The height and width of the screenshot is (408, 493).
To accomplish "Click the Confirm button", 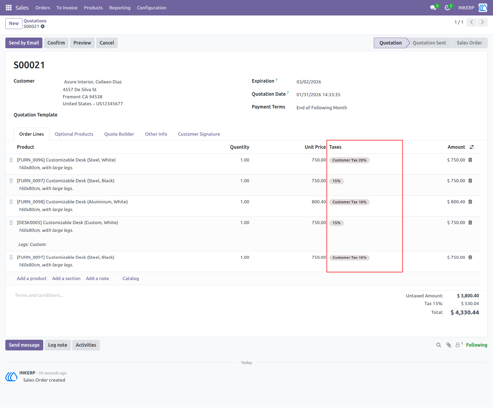I will (x=56, y=43).
